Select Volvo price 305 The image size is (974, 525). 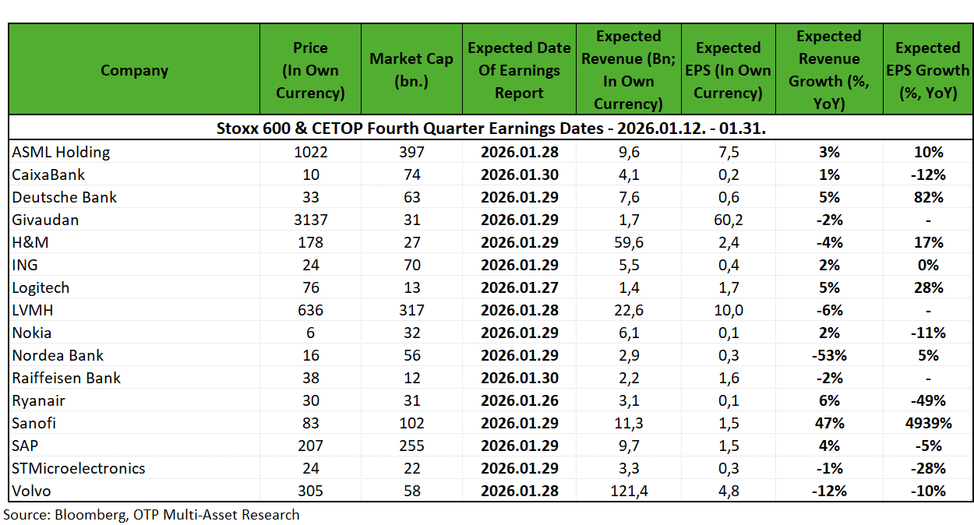click(x=310, y=491)
